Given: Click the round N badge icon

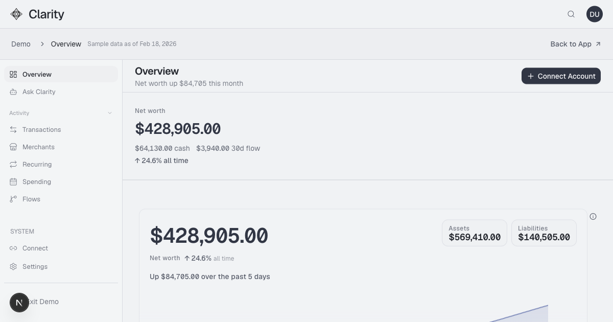Looking at the screenshot, I should point(19,303).
